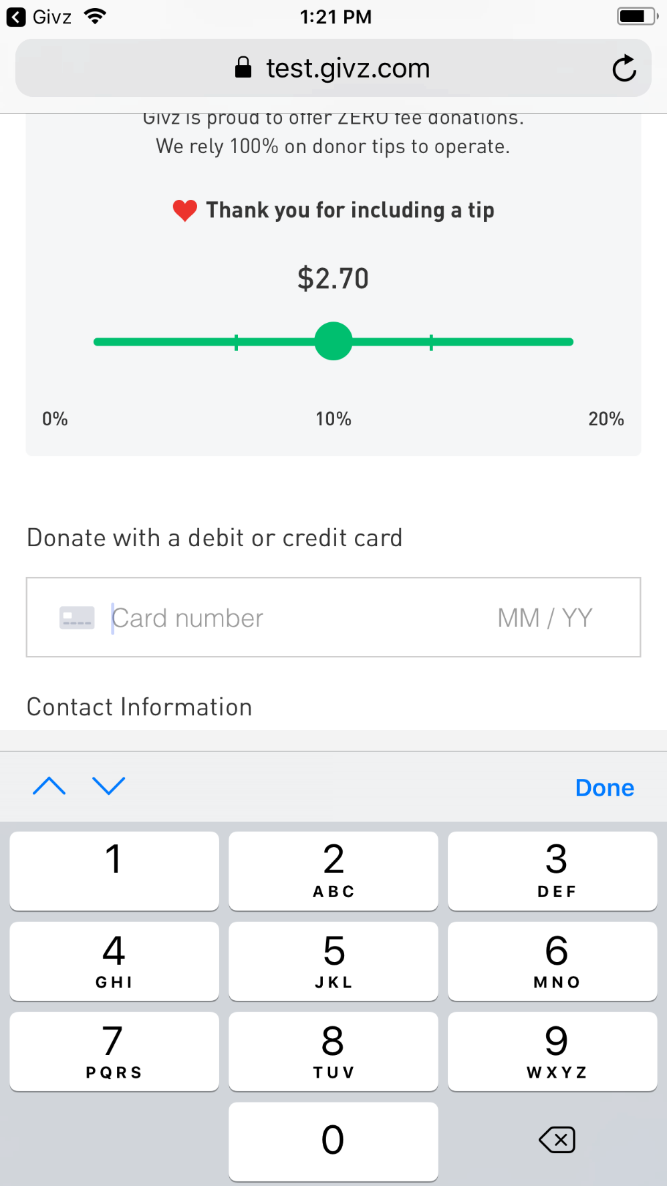The image size is (667, 1186).
Task: Tap the backspace delete key
Action: [x=557, y=1140]
